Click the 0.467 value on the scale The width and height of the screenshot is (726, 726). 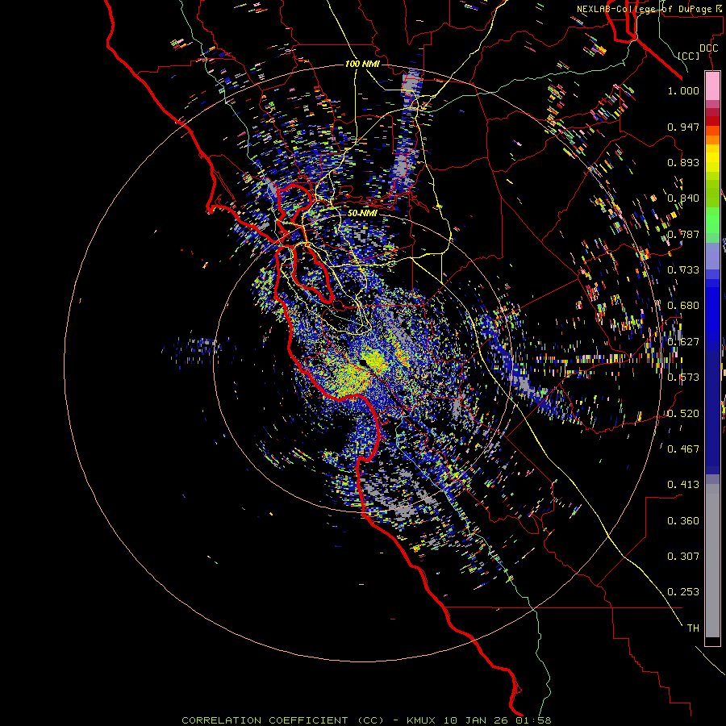[683, 449]
